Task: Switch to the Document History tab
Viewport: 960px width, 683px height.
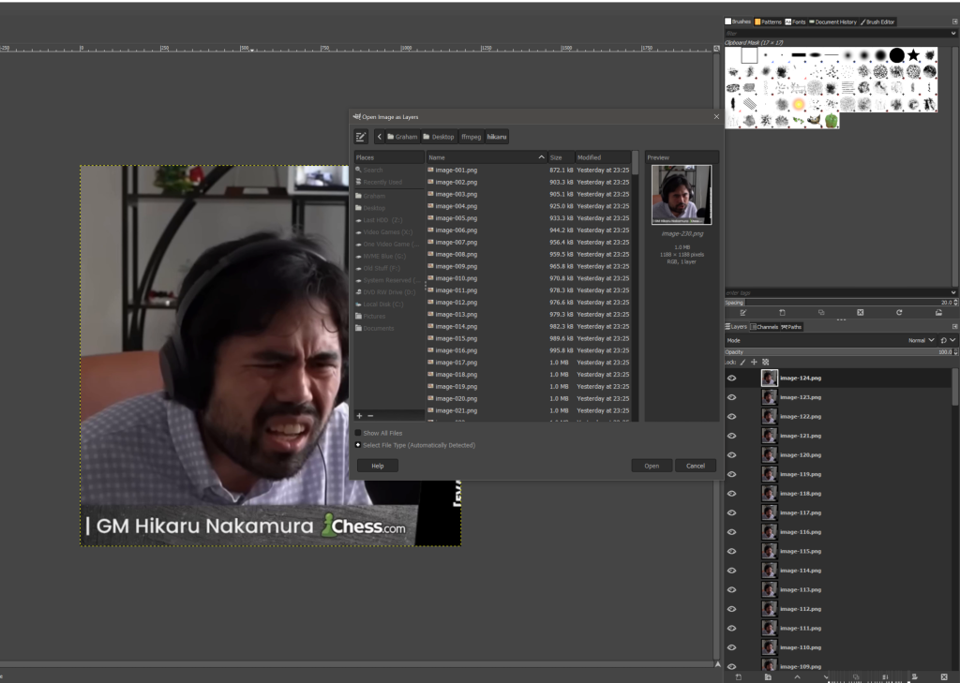Action: 832,22
